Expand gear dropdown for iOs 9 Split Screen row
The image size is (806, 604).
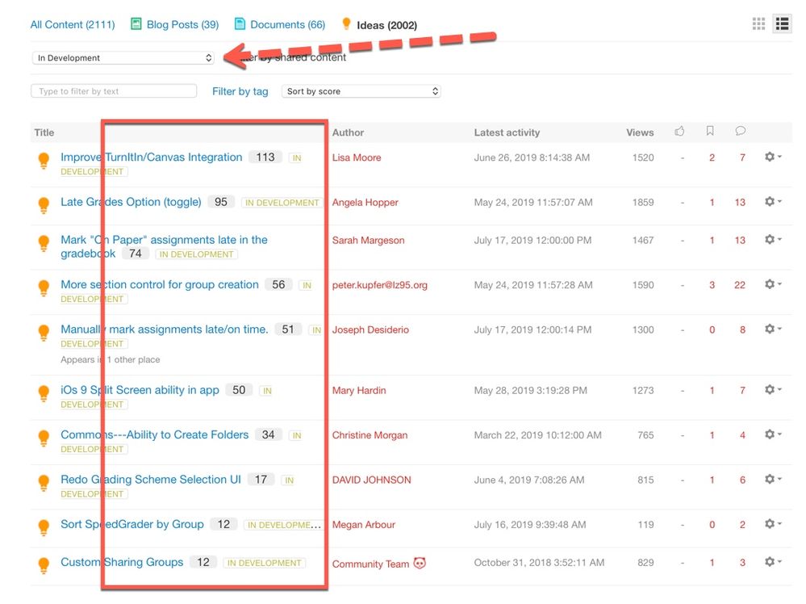[x=772, y=390]
